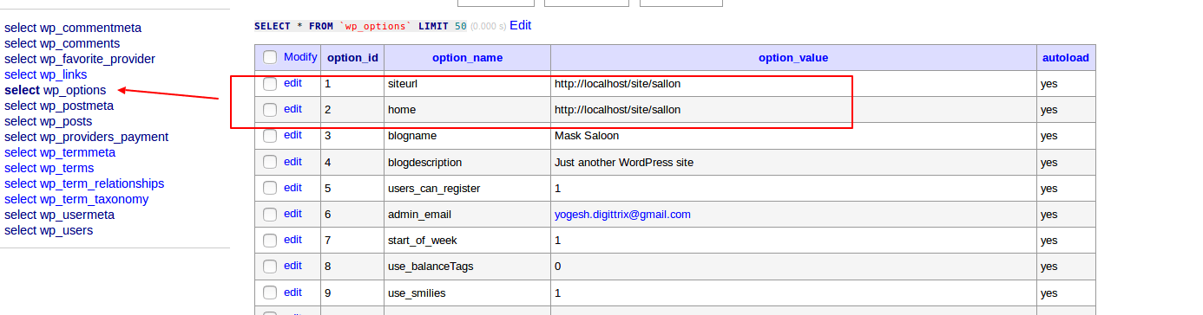1203x315 pixels.
Task: Edit the use_balanceTags option row
Action: coord(293,265)
